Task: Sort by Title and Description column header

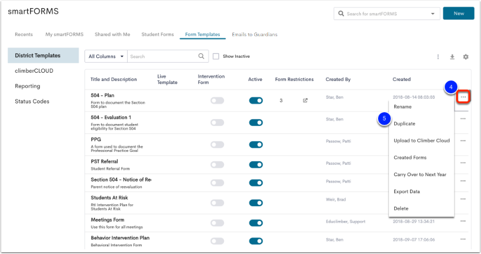Action: [x=113, y=80]
